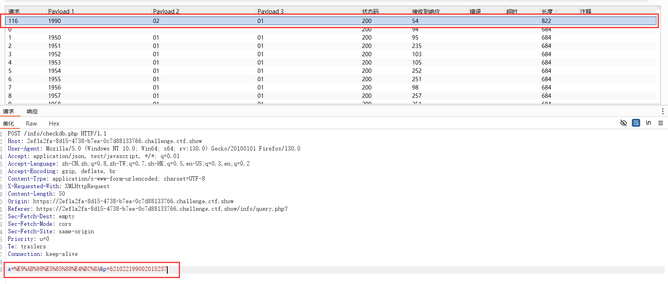
Task: Sort by the 状态码 column header
Action: [370, 11]
